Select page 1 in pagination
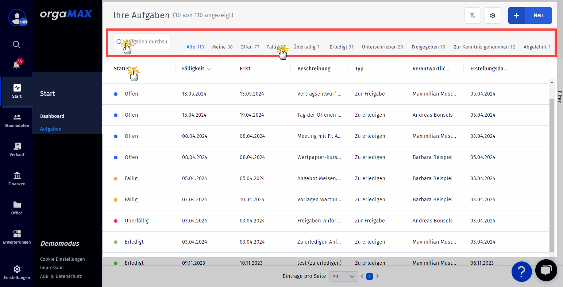Image resolution: width=563 pixels, height=287 pixels. point(369,276)
